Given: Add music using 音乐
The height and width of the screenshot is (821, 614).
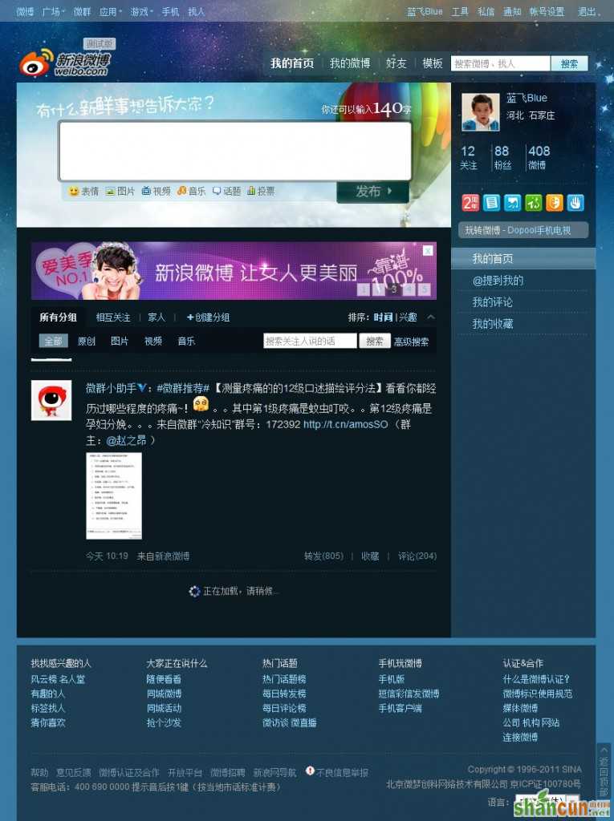Looking at the screenshot, I should [x=191, y=191].
